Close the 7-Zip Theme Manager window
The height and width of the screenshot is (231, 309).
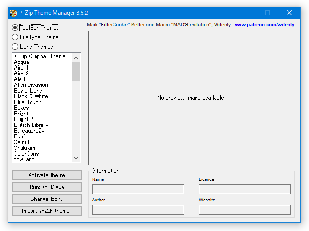(289, 13)
